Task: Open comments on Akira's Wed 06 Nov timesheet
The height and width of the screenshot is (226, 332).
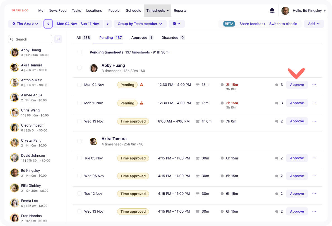Action: click(279, 176)
